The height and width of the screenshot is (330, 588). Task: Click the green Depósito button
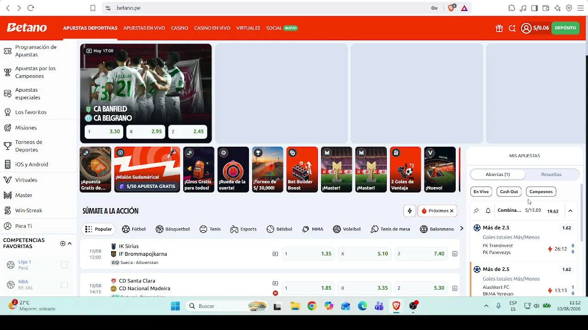click(x=565, y=28)
